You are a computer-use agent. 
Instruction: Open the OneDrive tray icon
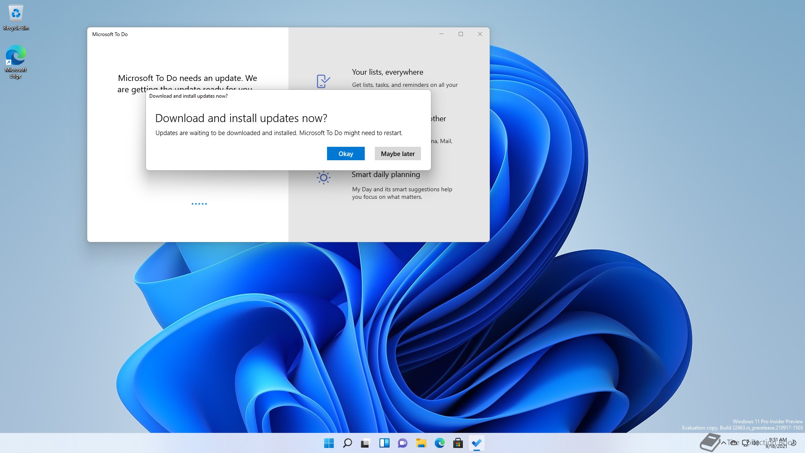734,443
